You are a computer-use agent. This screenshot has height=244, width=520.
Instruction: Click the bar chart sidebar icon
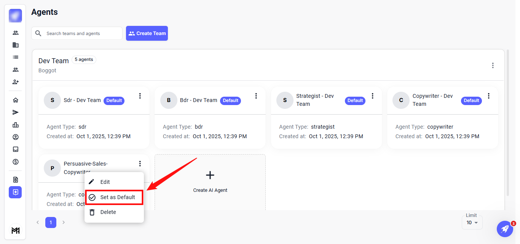coord(15,125)
